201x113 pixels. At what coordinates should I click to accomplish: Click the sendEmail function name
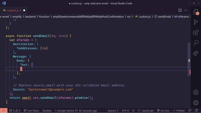coord(41,36)
